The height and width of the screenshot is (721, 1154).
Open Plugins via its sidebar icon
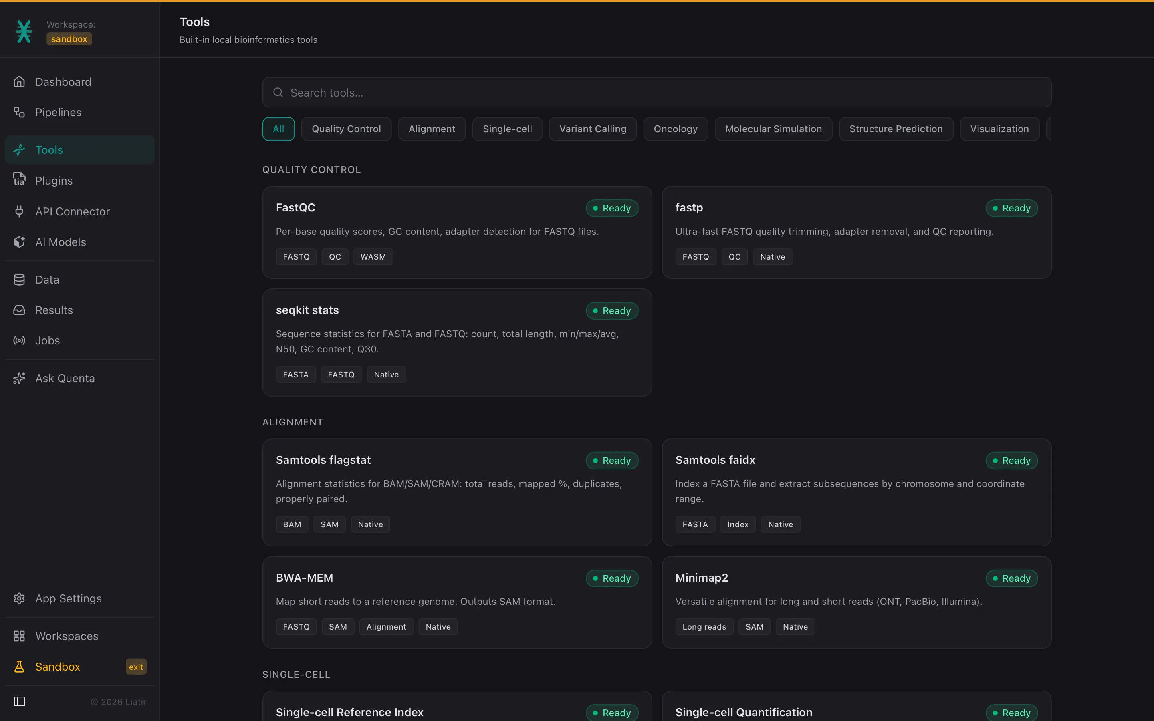pos(19,180)
